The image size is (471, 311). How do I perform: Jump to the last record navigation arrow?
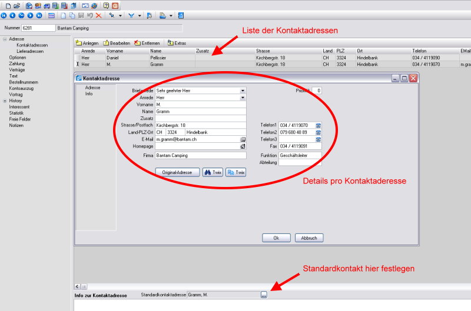click(x=39, y=15)
